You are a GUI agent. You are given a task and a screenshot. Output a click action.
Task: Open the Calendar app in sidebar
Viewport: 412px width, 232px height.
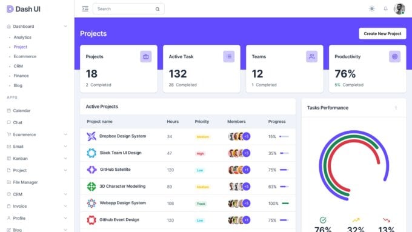(22, 111)
